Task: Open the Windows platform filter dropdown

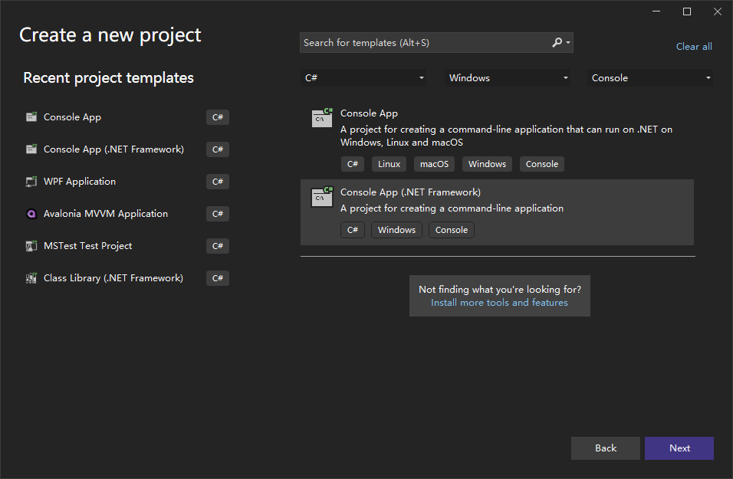Action: 508,78
